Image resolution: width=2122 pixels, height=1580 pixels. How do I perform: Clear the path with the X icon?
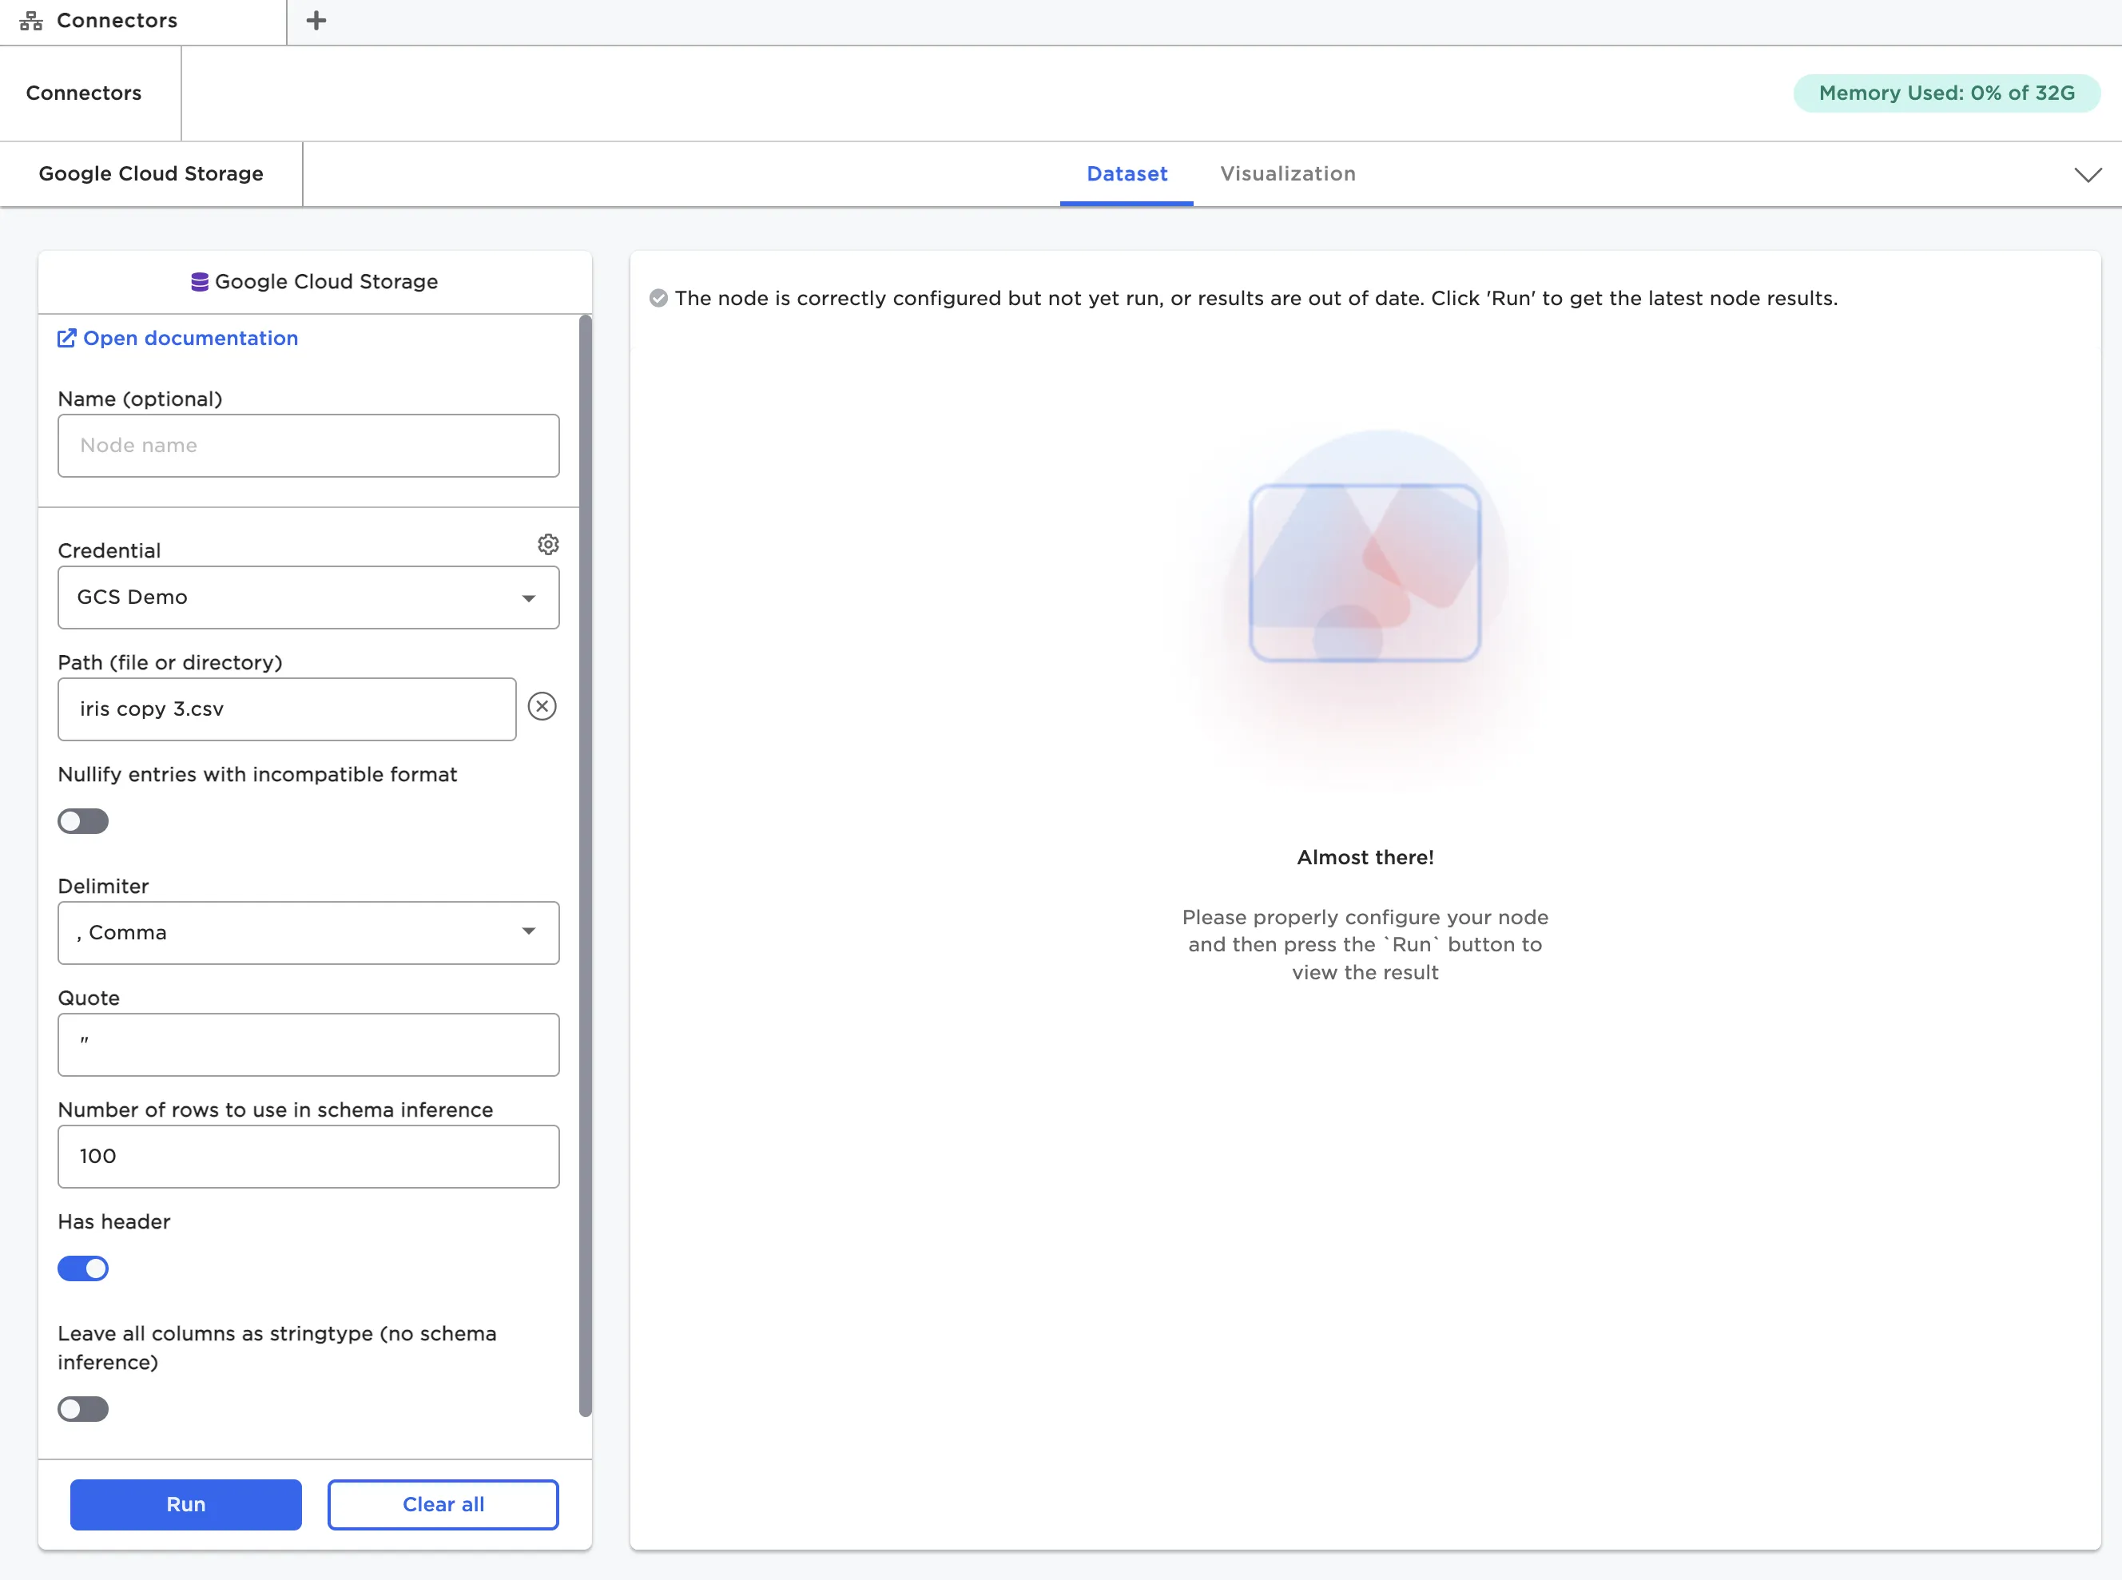[x=542, y=707]
